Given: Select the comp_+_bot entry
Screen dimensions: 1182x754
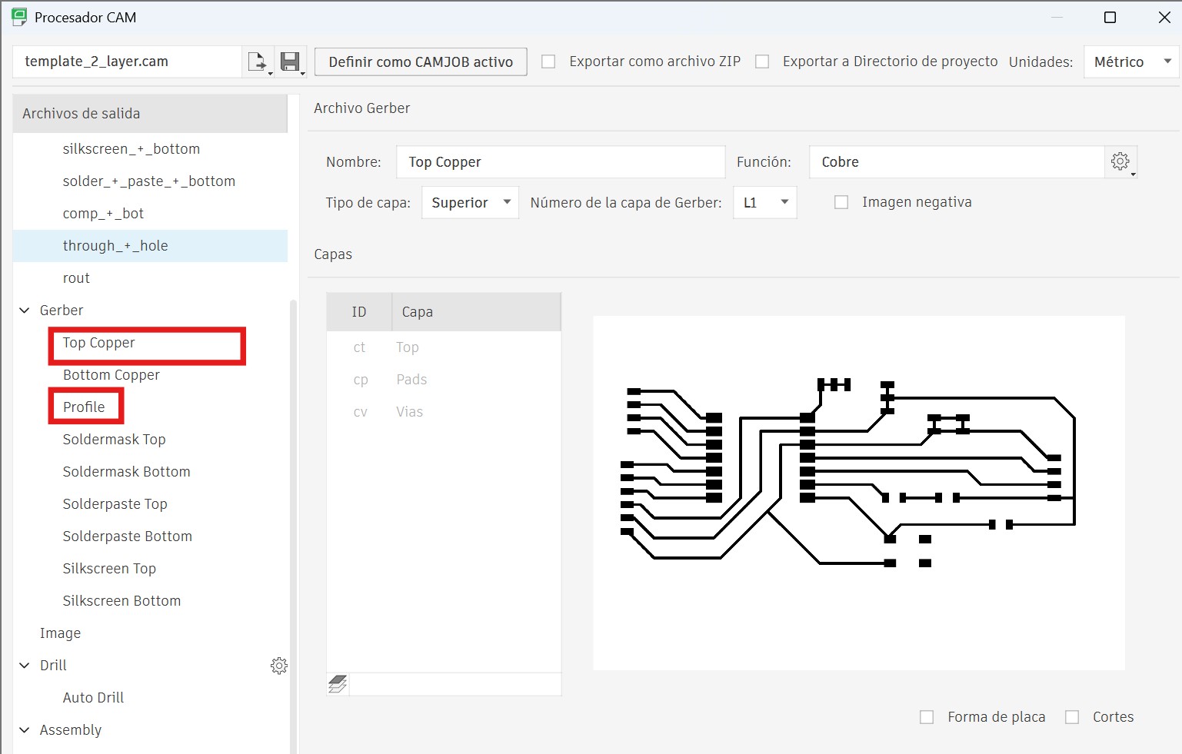Looking at the screenshot, I should 103,214.
